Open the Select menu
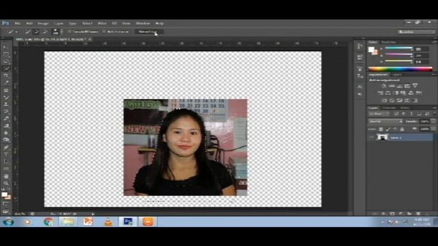Viewport: 438px width, 246px height. tap(87, 23)
